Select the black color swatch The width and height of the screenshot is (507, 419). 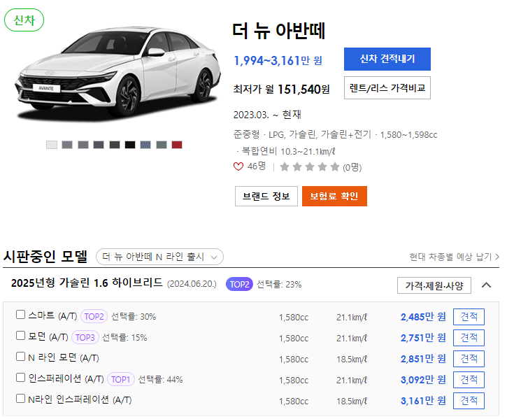tap(130, 145)
